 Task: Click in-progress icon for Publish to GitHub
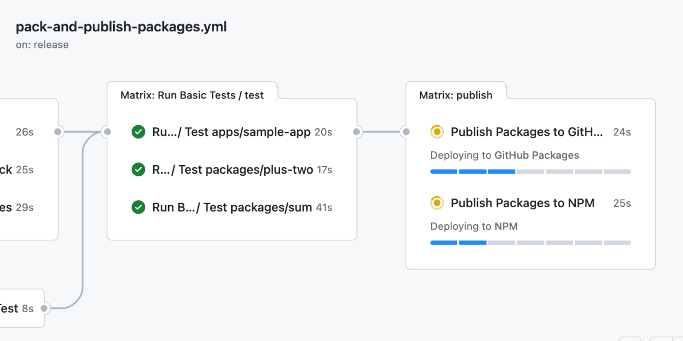click(437, 132)
